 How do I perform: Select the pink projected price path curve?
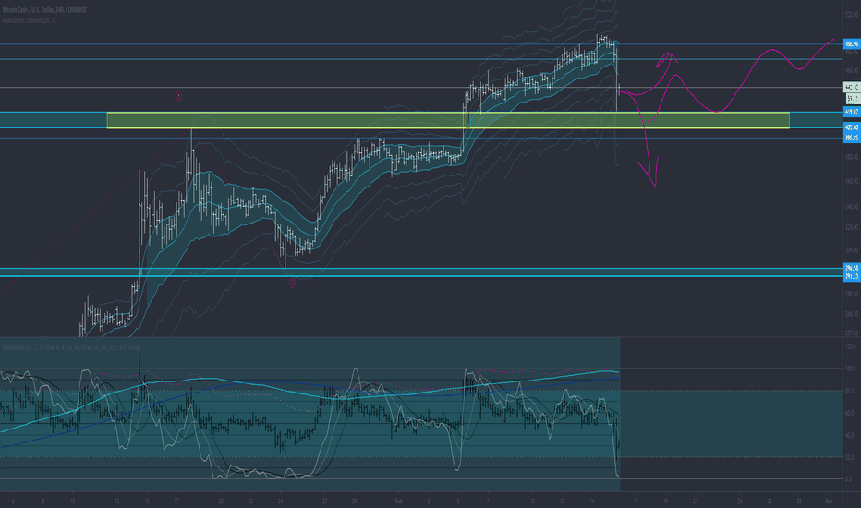[741, 79]
